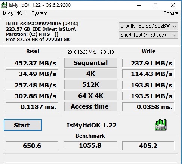Click the 4K test button

(x=90, y=74)
